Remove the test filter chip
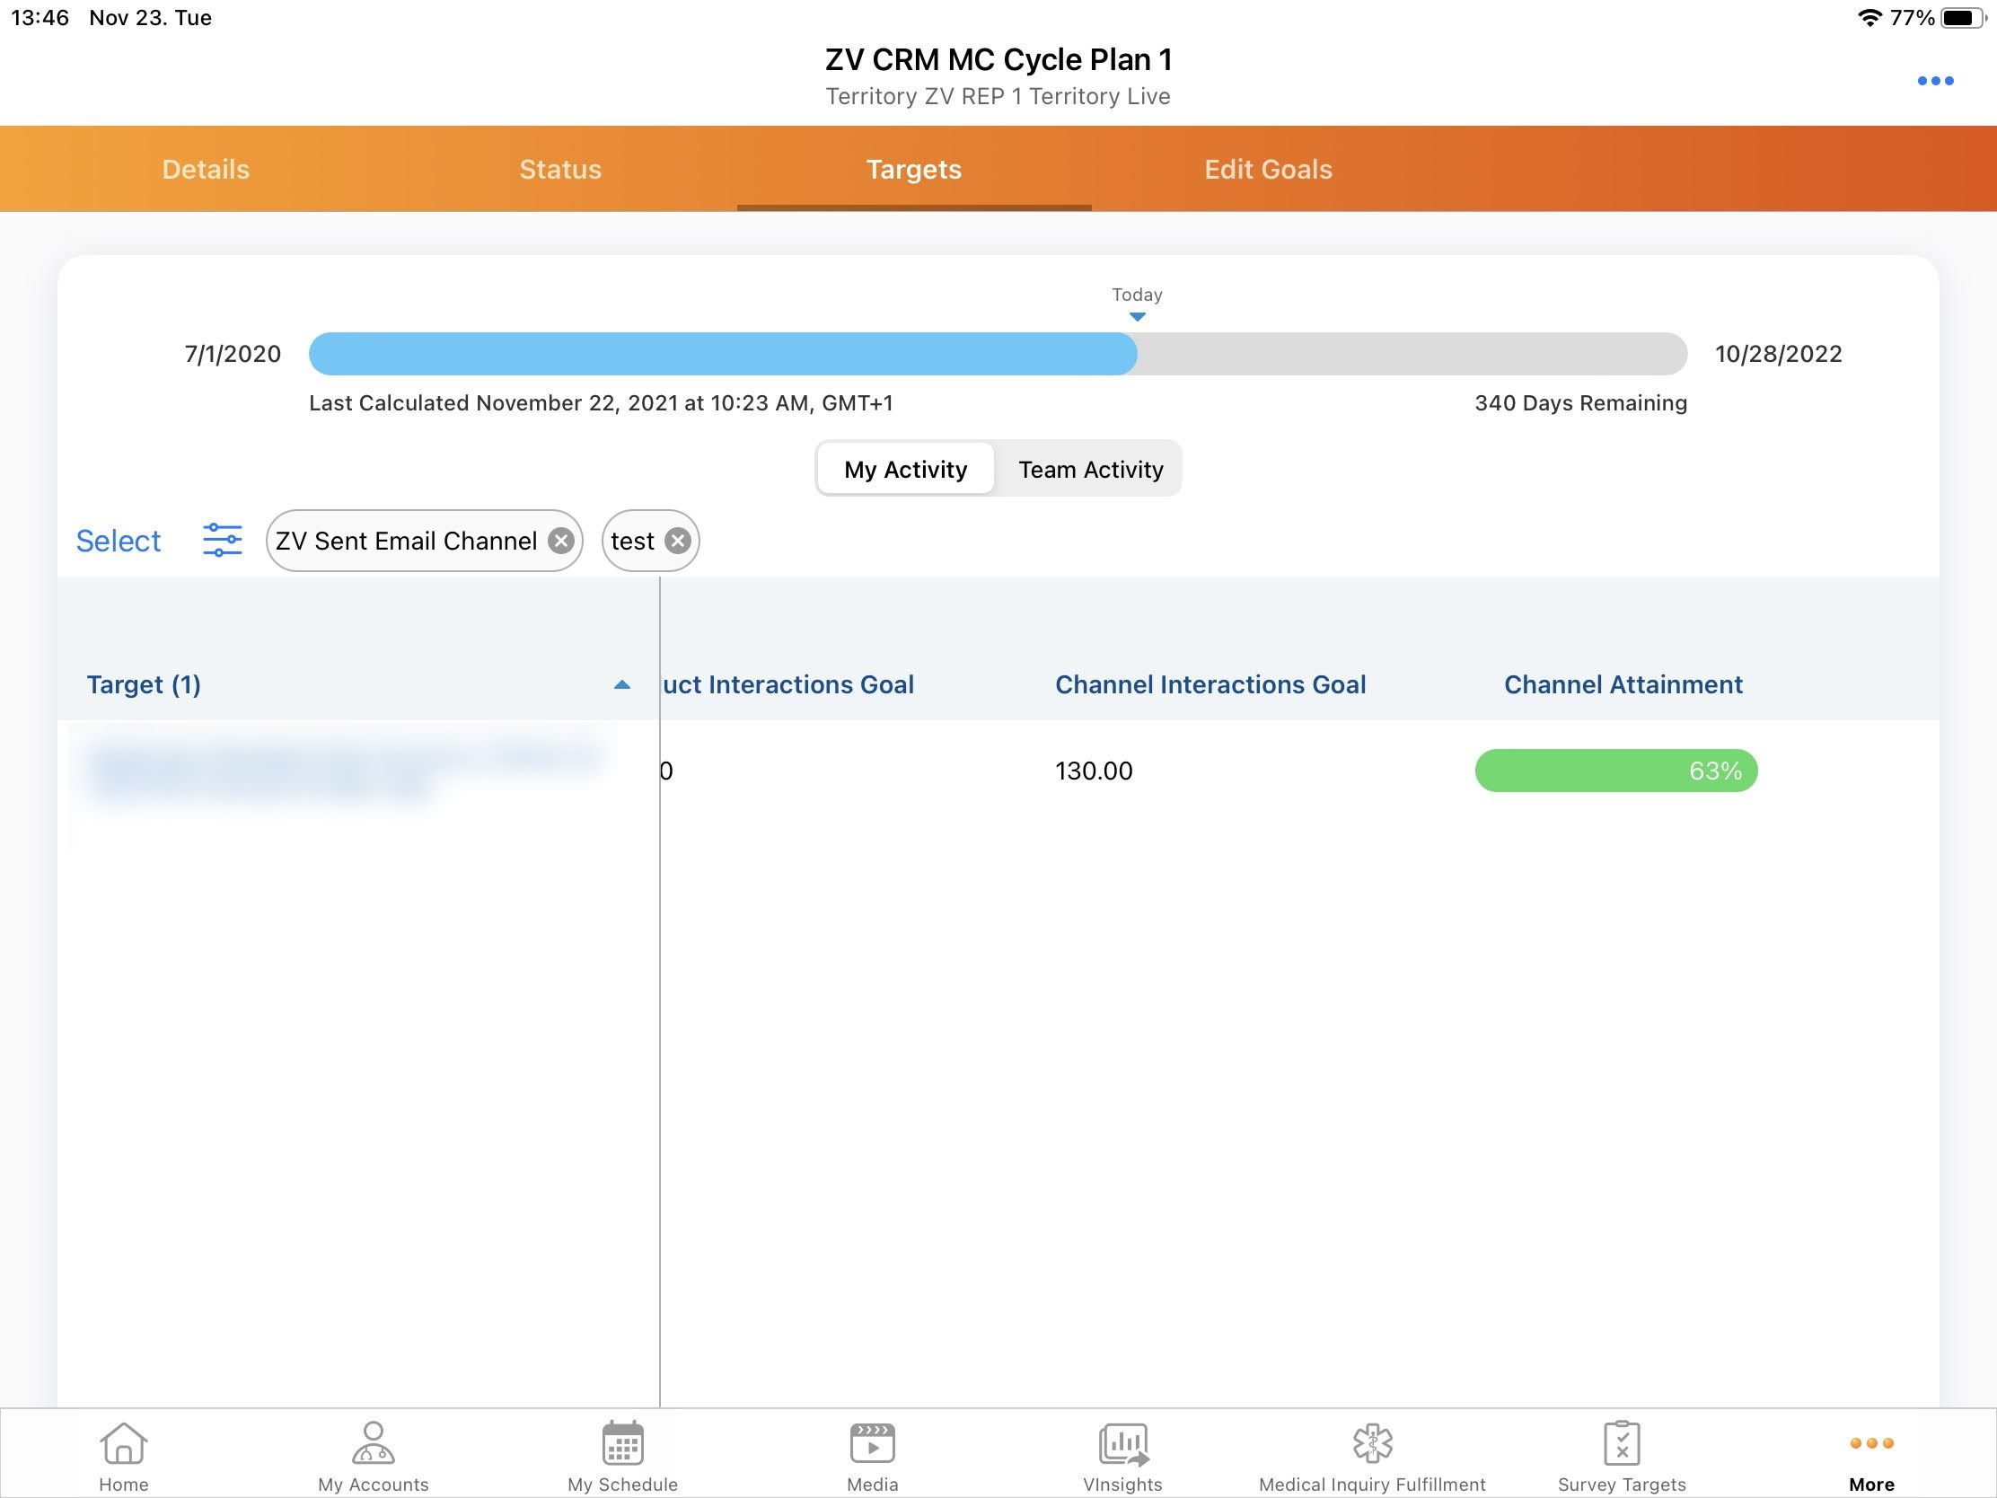The width and height of the screenshot is (1997, 1498). point(678,541)
